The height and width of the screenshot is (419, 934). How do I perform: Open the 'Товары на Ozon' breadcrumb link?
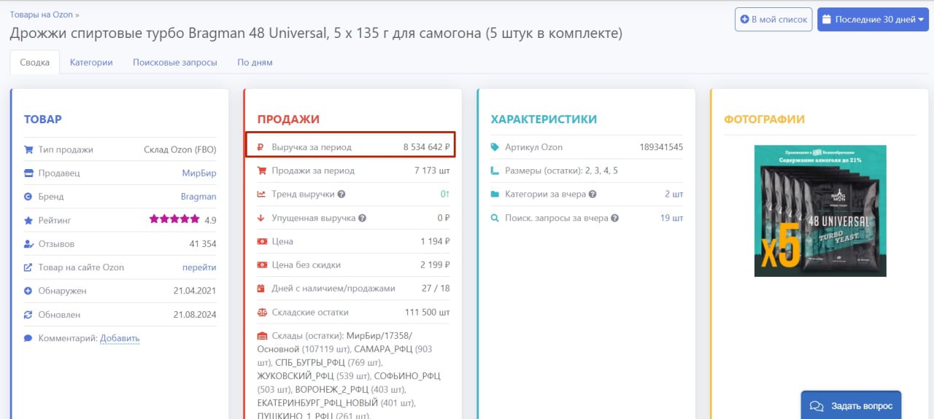coord(42,15)
